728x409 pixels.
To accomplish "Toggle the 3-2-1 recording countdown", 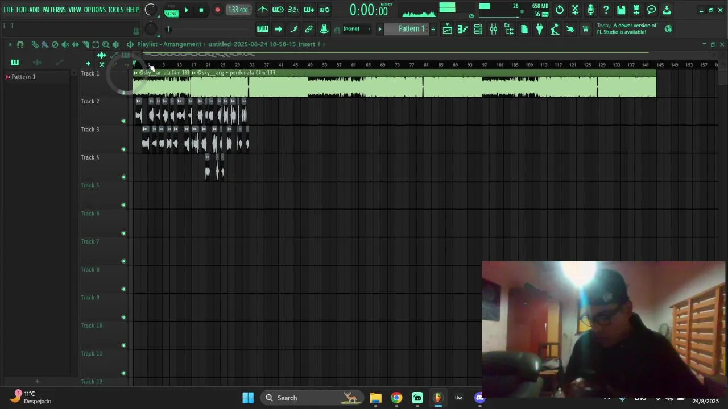I will point(293,10).
